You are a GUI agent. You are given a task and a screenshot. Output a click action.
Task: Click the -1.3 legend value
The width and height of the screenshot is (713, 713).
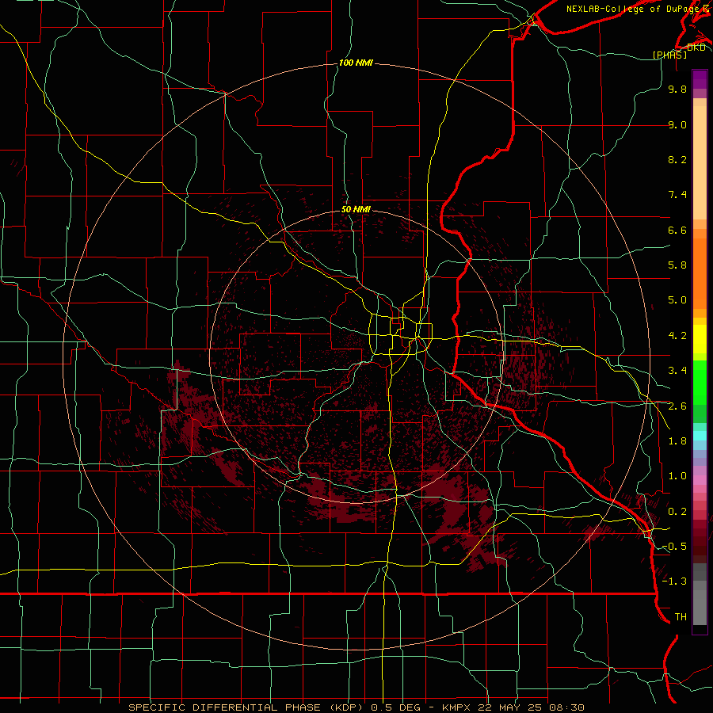pos(674,581)
